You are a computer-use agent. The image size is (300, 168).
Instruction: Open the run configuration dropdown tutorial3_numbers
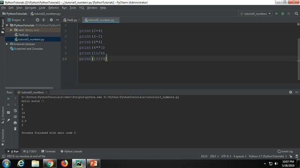(255, 14)
